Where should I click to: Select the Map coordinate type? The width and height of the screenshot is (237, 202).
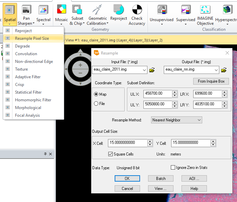96,94
